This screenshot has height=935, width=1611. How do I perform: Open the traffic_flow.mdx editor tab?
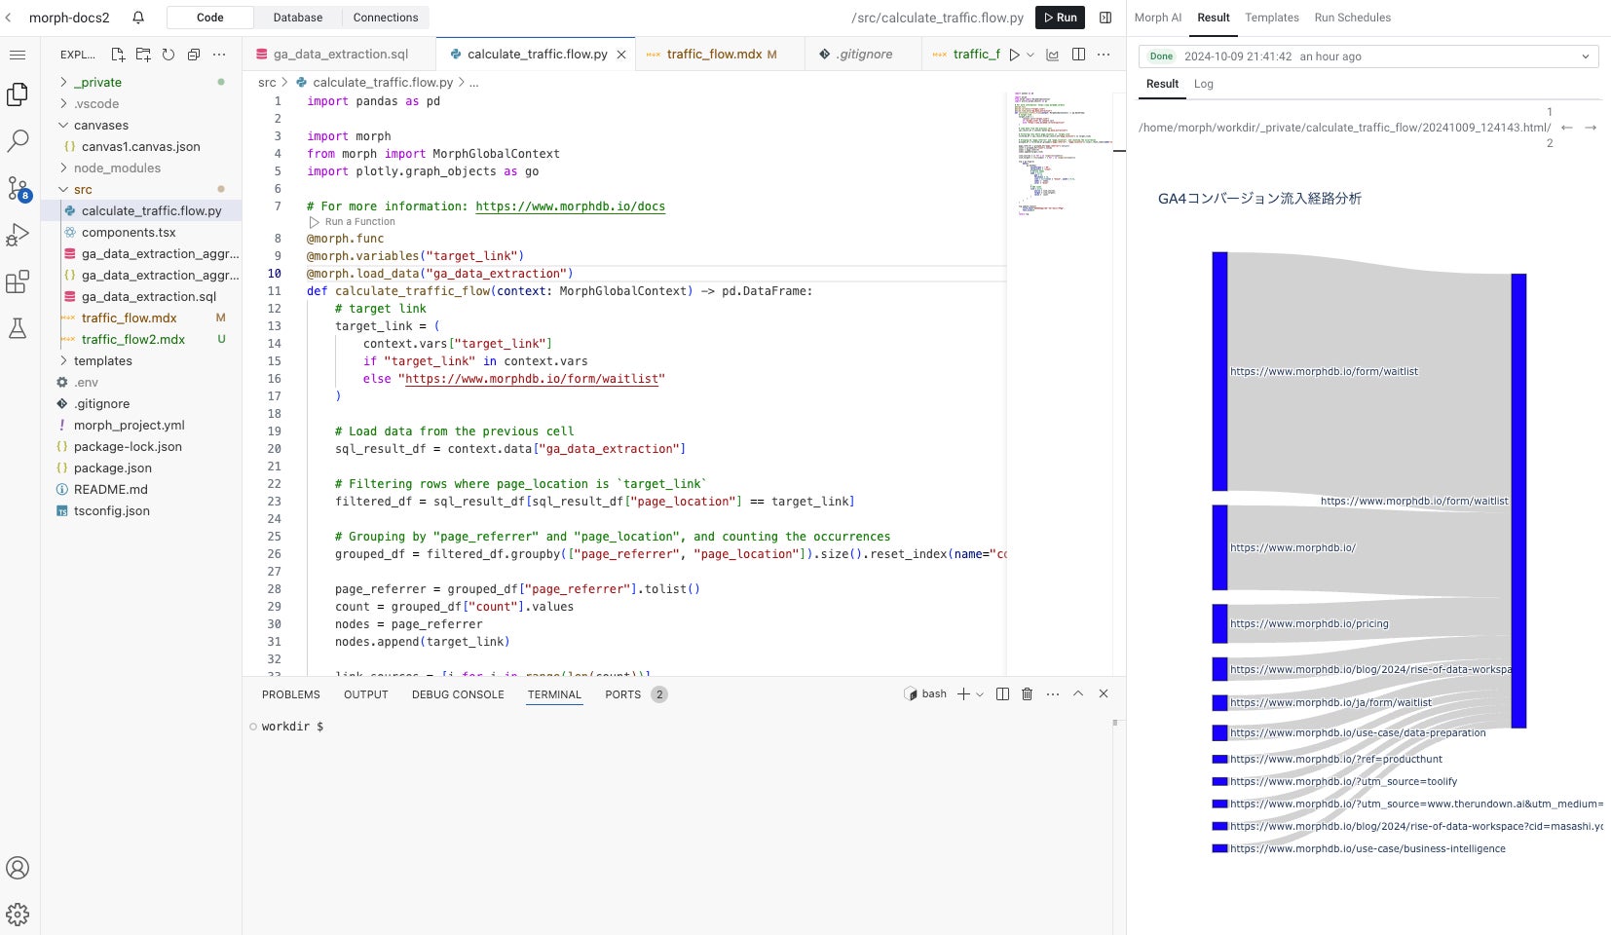point(714,55)
